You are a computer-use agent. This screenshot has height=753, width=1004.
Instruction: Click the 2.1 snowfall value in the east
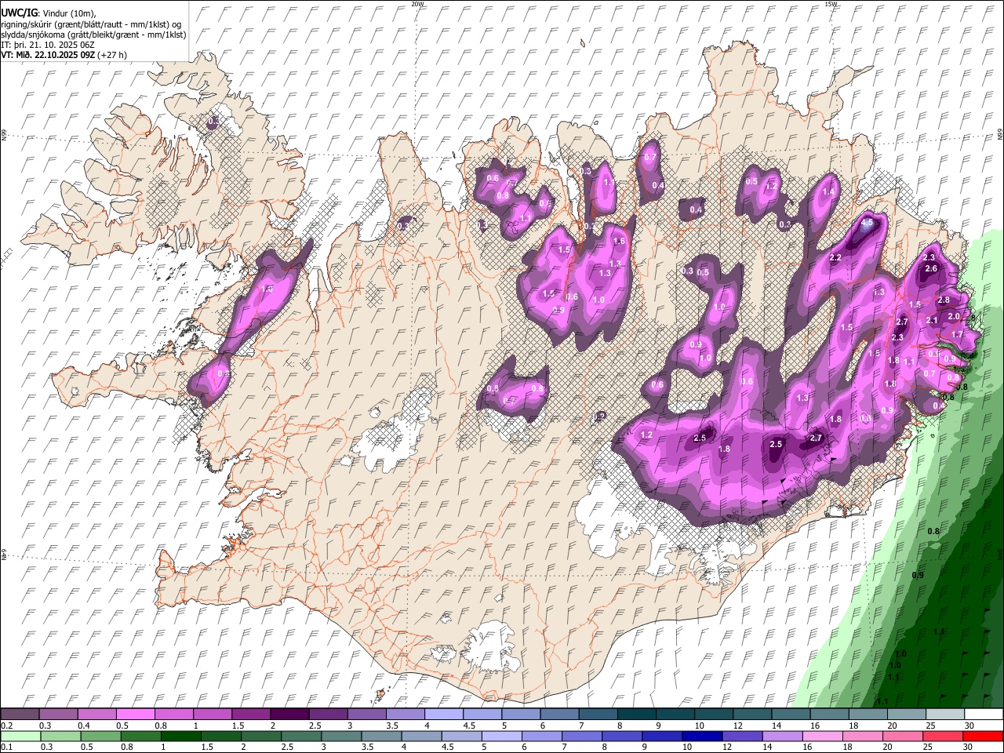point(932,320)
